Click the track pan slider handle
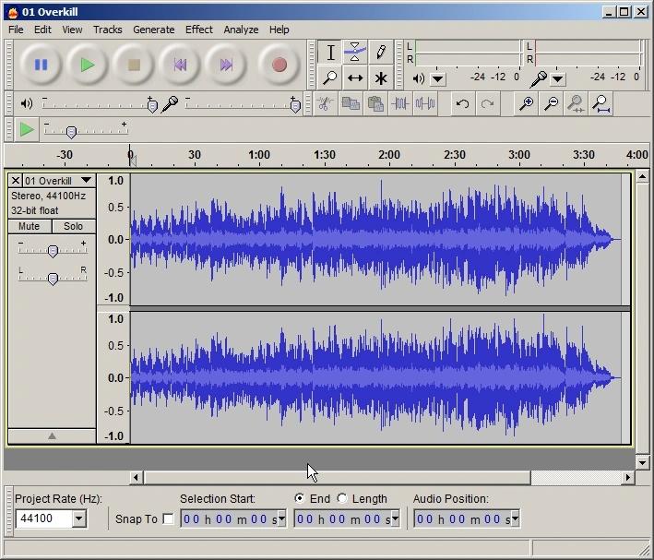The width and height of the screenshot is (654, 560). (x=53, y=278)
